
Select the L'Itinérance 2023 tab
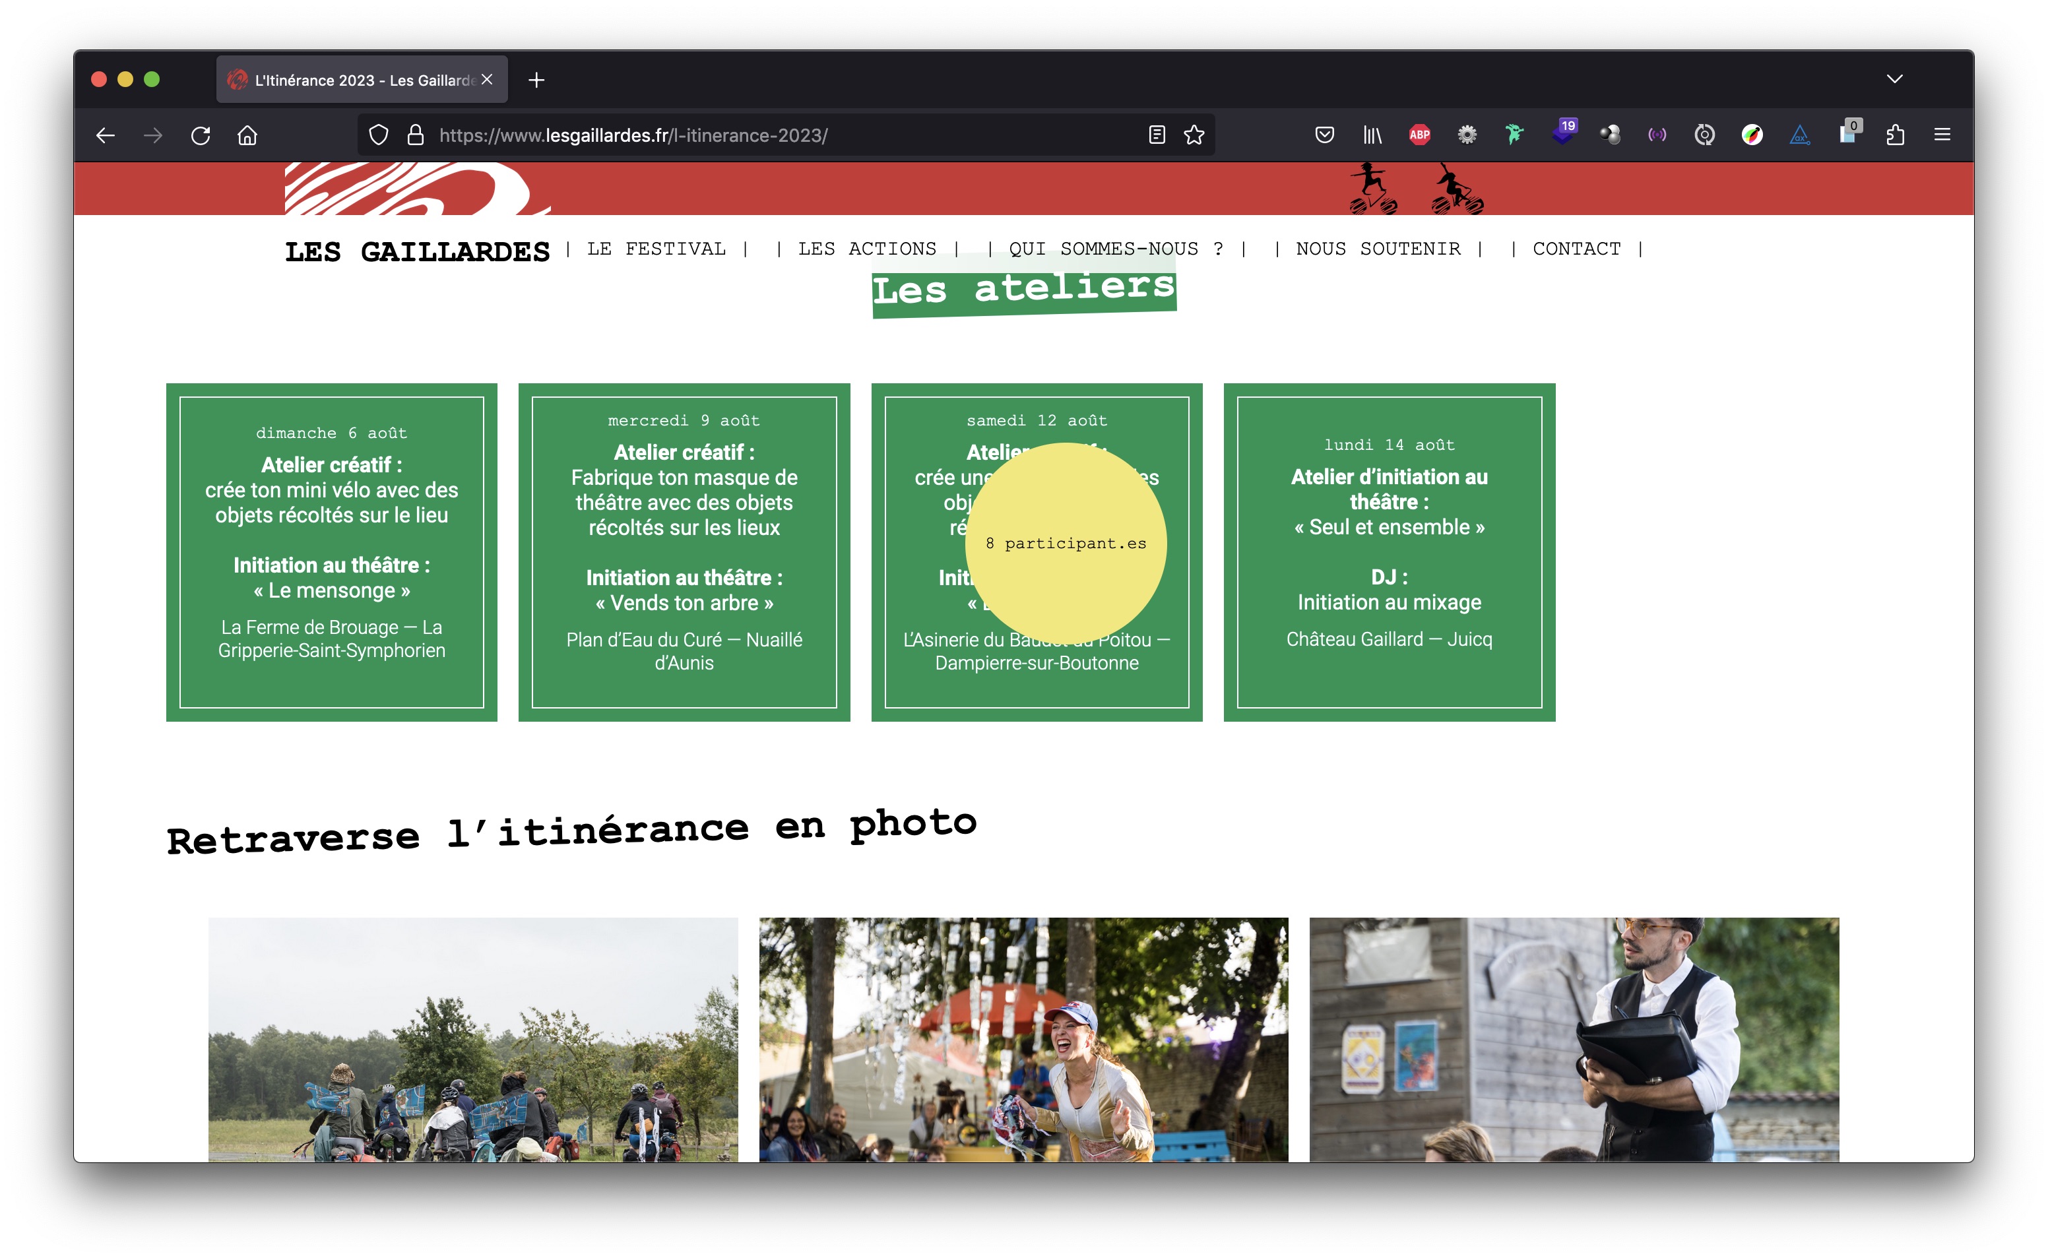[362, 80]
